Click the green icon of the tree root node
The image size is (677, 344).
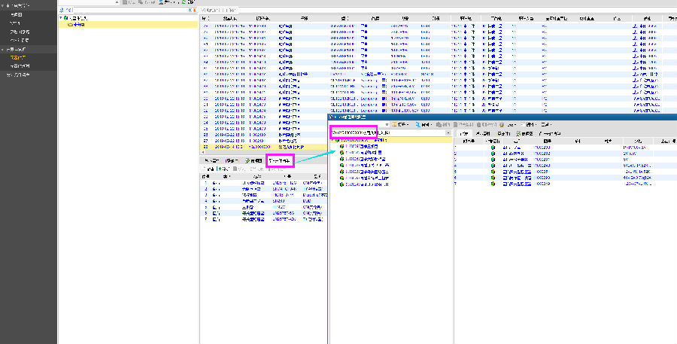tap(65, 17)
